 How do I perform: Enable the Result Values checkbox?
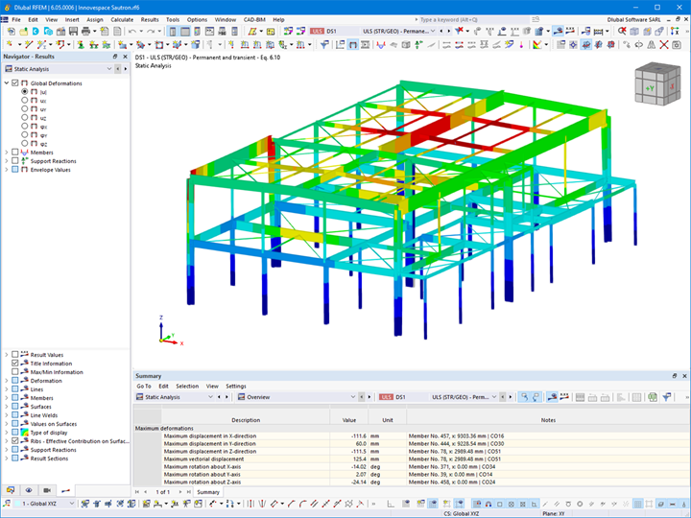pos(15,355)
